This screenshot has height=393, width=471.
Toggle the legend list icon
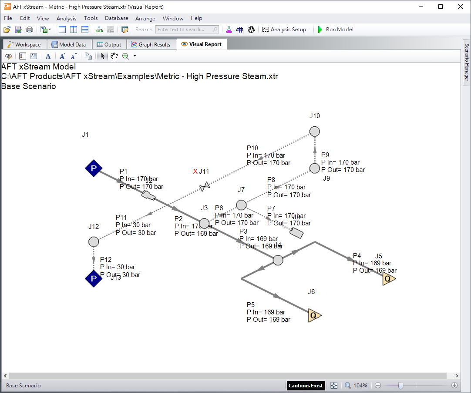[23, 56]
